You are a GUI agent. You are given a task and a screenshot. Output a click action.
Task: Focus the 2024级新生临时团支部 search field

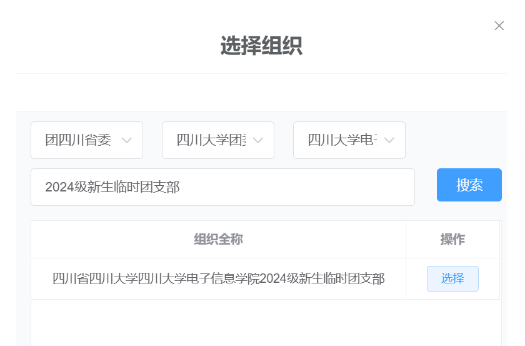222,187
